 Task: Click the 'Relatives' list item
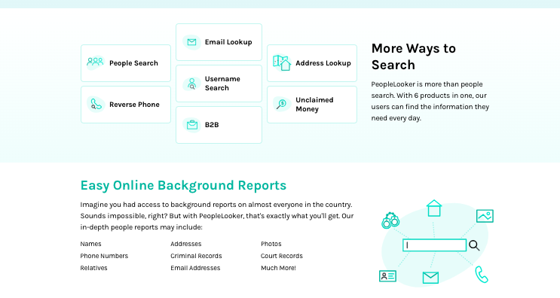coord(93,268)
